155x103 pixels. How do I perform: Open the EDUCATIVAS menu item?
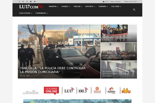25,13
